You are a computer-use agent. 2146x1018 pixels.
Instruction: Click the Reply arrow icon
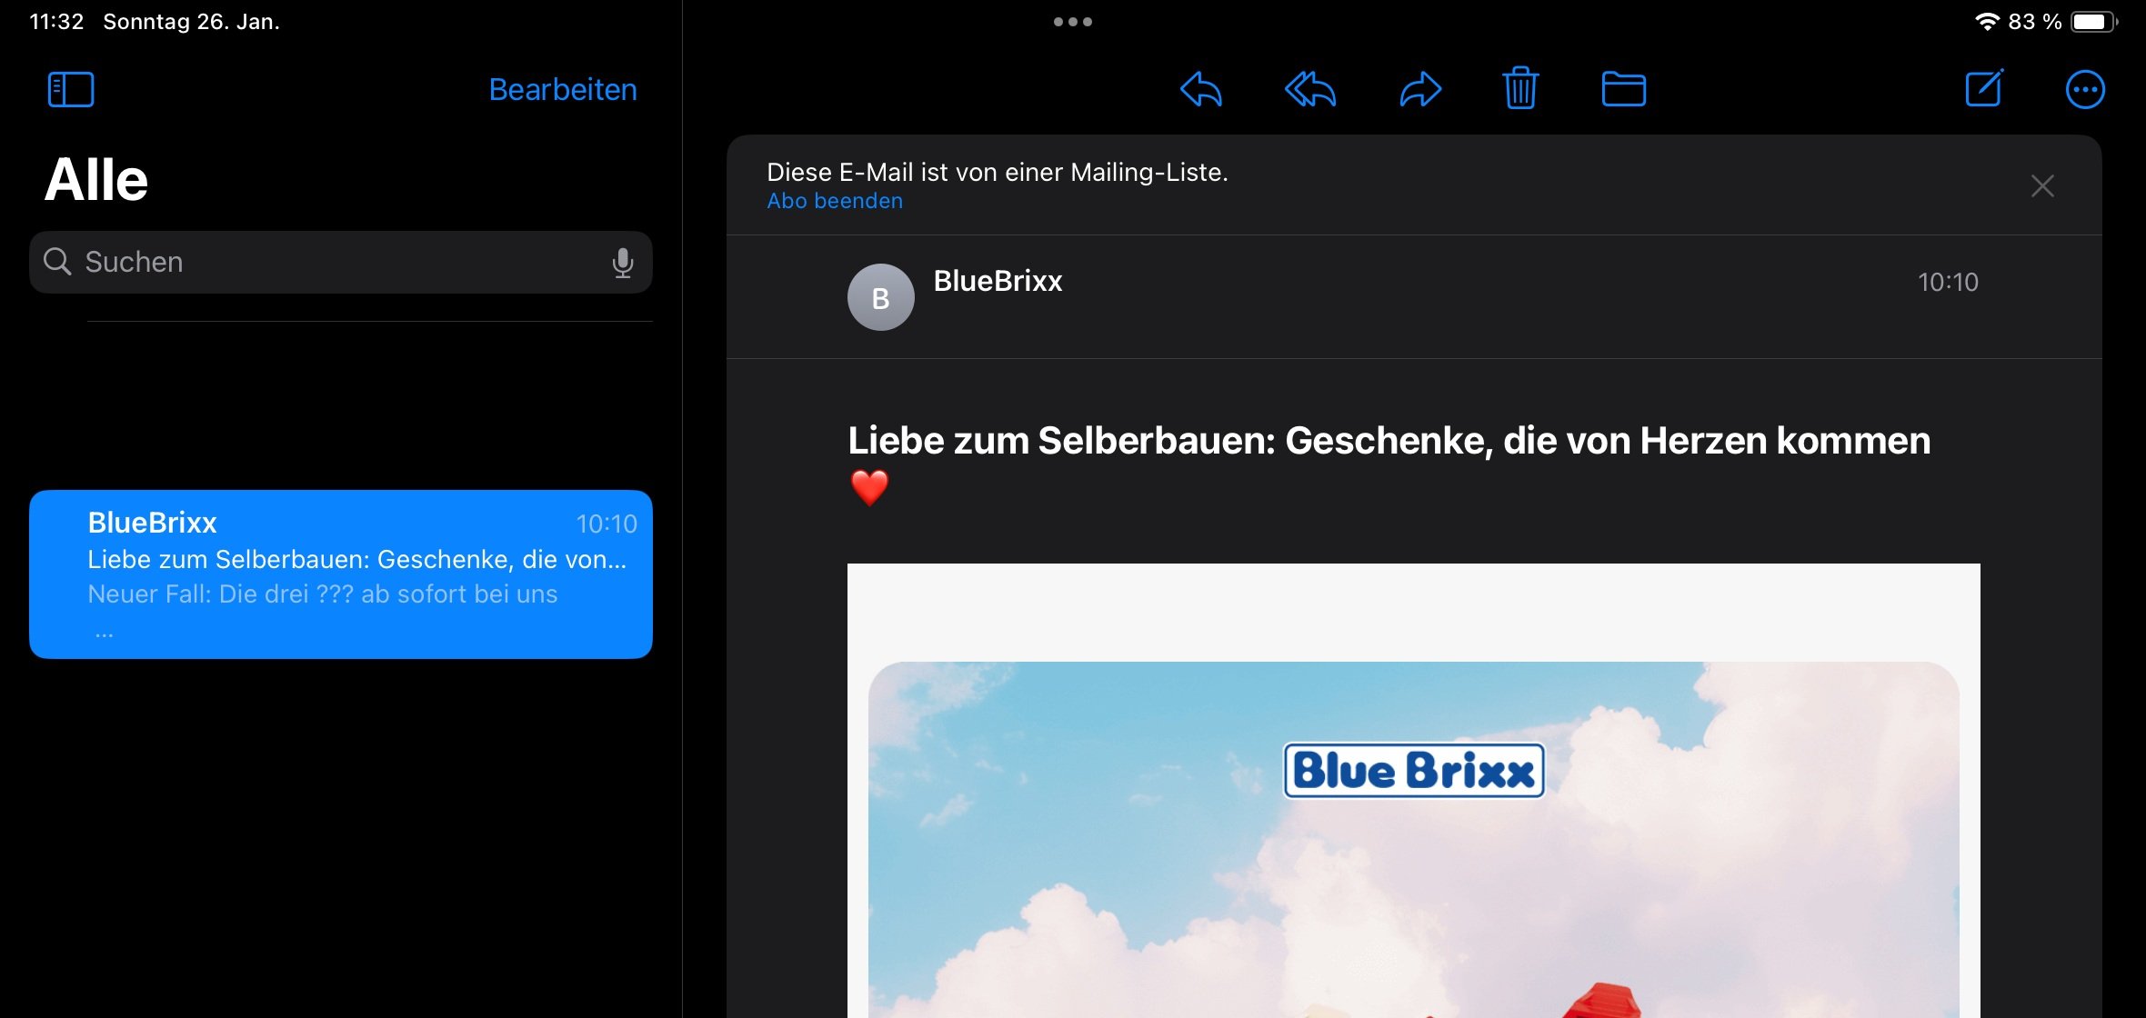[1200, 89]
